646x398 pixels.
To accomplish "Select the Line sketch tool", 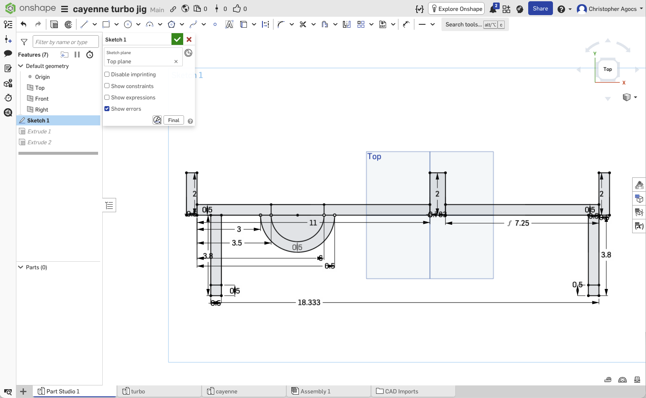I will coord(84,24).
